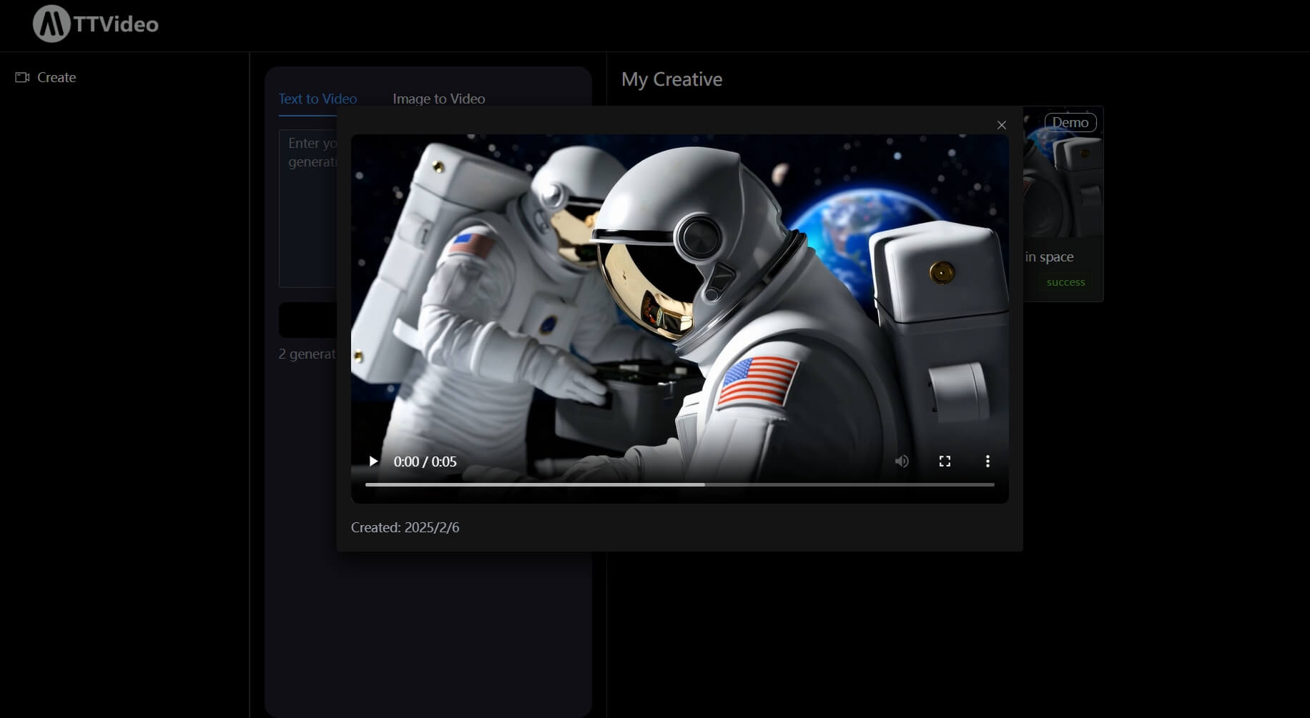The image size is (1310, 718).
Task: Play the astronaut video
Action: [373, 462]
